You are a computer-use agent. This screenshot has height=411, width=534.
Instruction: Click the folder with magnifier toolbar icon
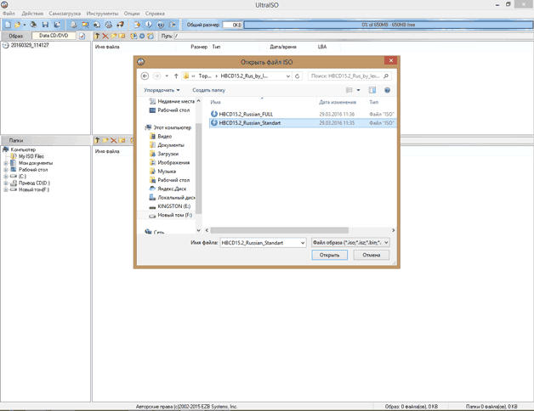[x=85, y=25]
